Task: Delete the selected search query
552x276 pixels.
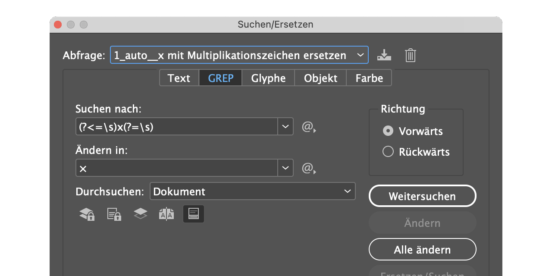Action: coord(410,55)
